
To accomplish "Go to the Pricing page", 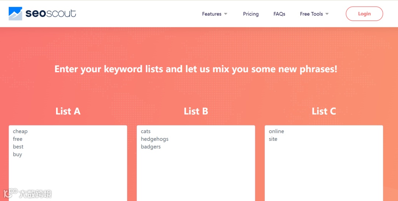I will click(x=251, y=14).
